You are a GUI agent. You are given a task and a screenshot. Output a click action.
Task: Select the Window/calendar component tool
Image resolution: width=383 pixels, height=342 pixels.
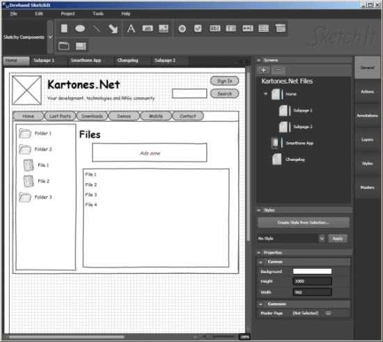coord(281,28)
